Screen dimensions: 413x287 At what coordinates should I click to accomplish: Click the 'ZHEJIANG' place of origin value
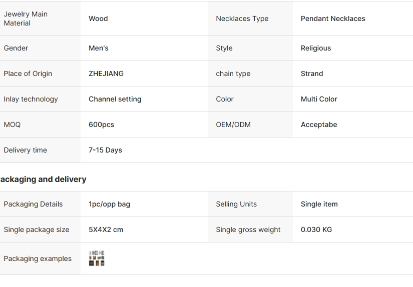[106, 73]
